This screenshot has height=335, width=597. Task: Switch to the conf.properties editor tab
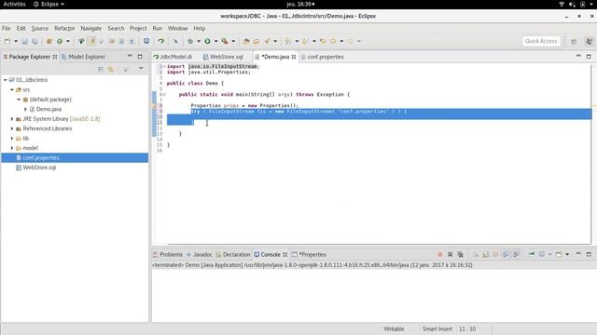(322, 57)
